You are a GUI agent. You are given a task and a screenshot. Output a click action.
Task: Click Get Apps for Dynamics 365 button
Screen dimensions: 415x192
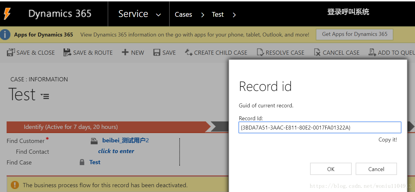point(354,34)
